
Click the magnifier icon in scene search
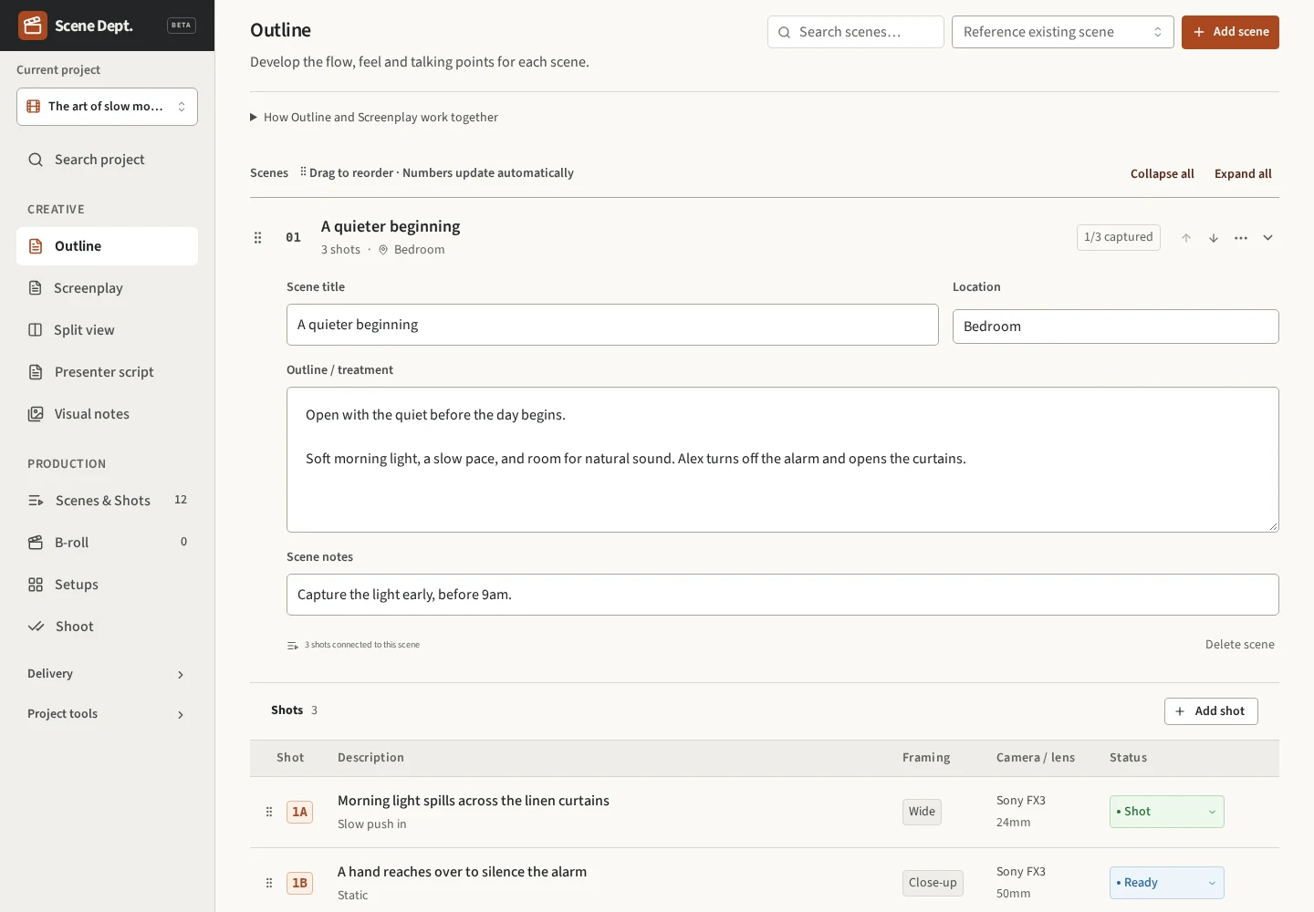tap(784, 32)
